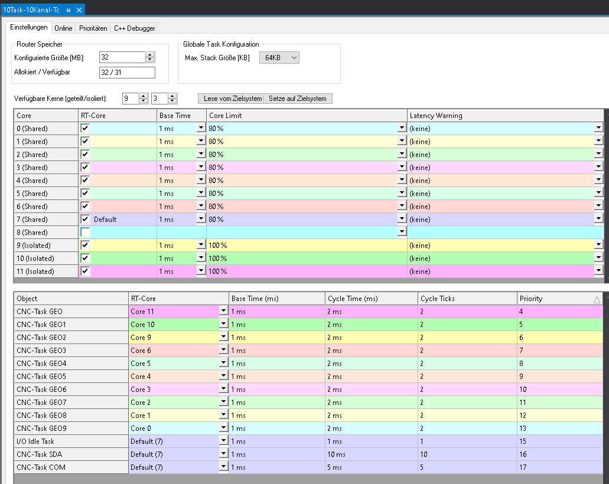Decrement the isolated cores count spinner
The image size is (609, 484).
[172, 101]
